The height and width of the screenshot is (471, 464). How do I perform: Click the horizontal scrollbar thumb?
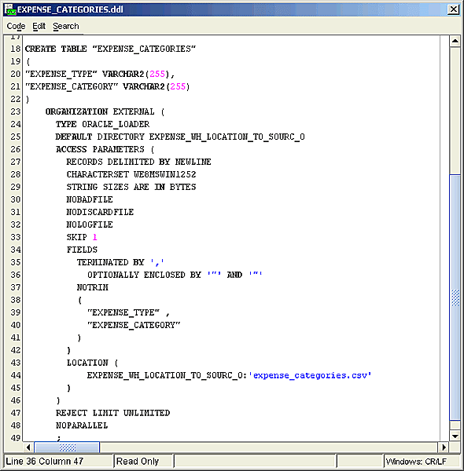pos(67,447)
